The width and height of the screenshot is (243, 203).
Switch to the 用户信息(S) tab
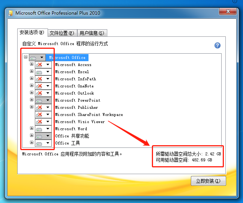coord(92,33)
